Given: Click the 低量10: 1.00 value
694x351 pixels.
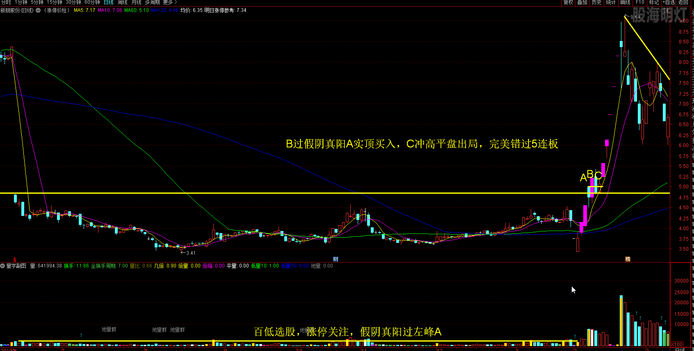Looking at the screenshot, I should point(265,266).
